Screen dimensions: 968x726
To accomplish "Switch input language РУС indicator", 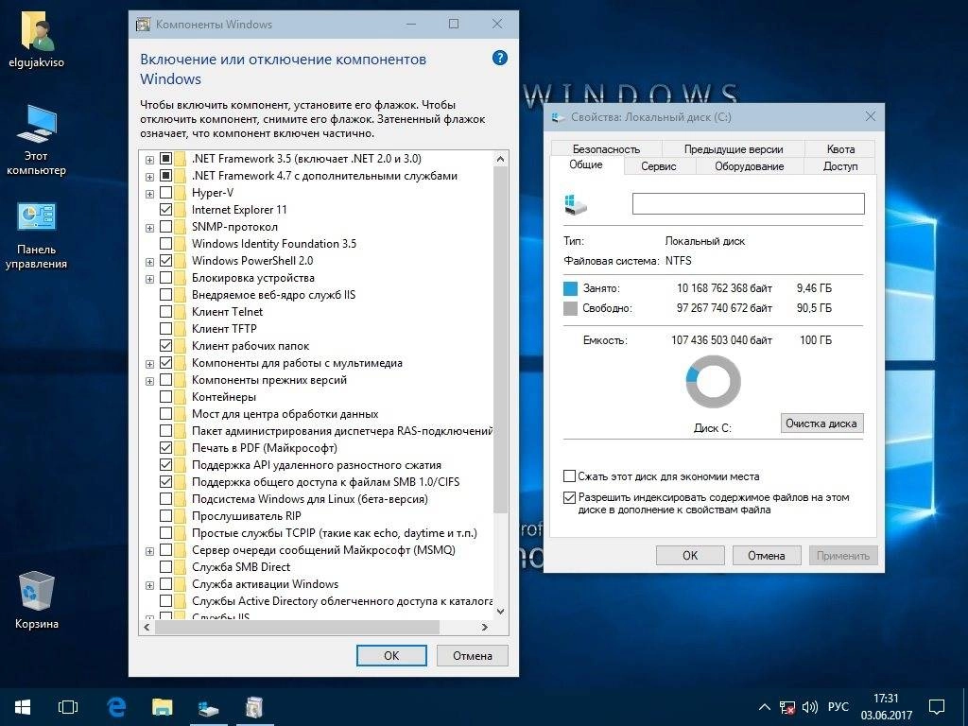I will pyautogui.click(x=838, y=707).
